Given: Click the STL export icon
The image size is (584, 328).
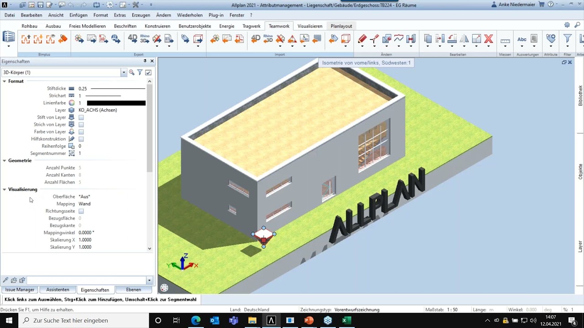Looking at the screenshot, I should click(169, 39).
